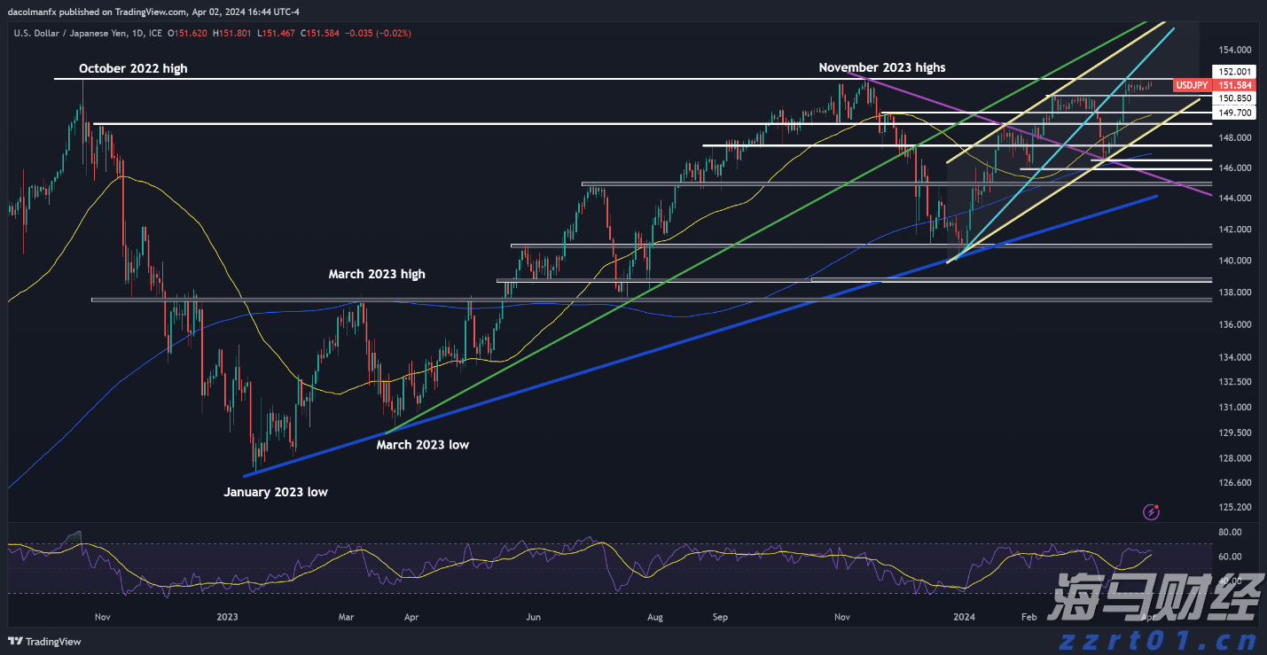Click the 154.000 value on price scale

pos(1235,50)
